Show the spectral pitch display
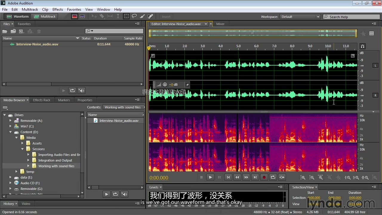 [x=82, y=16]
